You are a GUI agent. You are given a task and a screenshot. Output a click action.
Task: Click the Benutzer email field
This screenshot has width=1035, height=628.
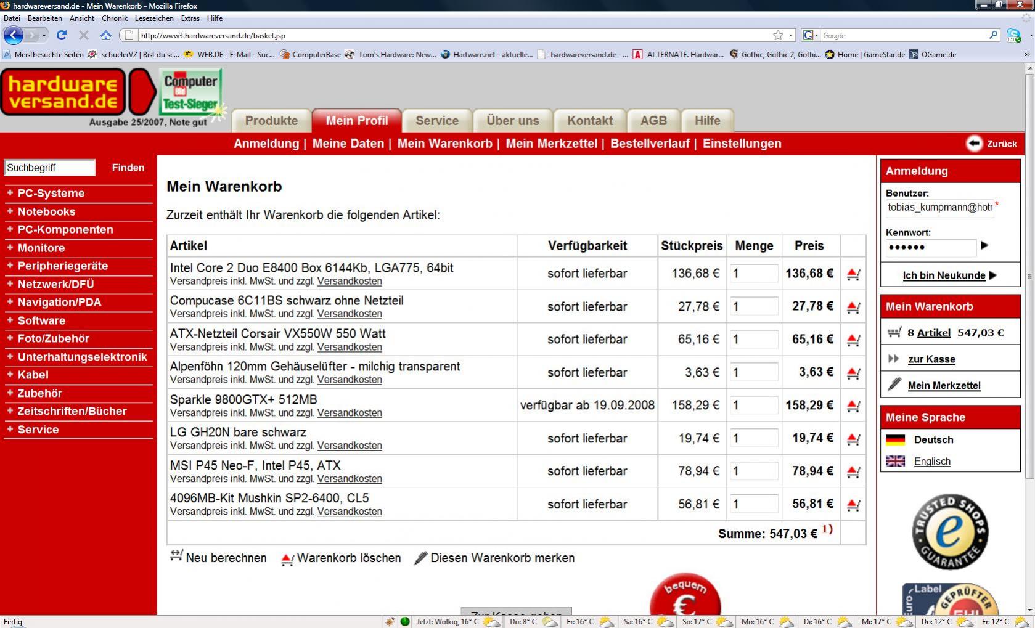coord(939,208)
